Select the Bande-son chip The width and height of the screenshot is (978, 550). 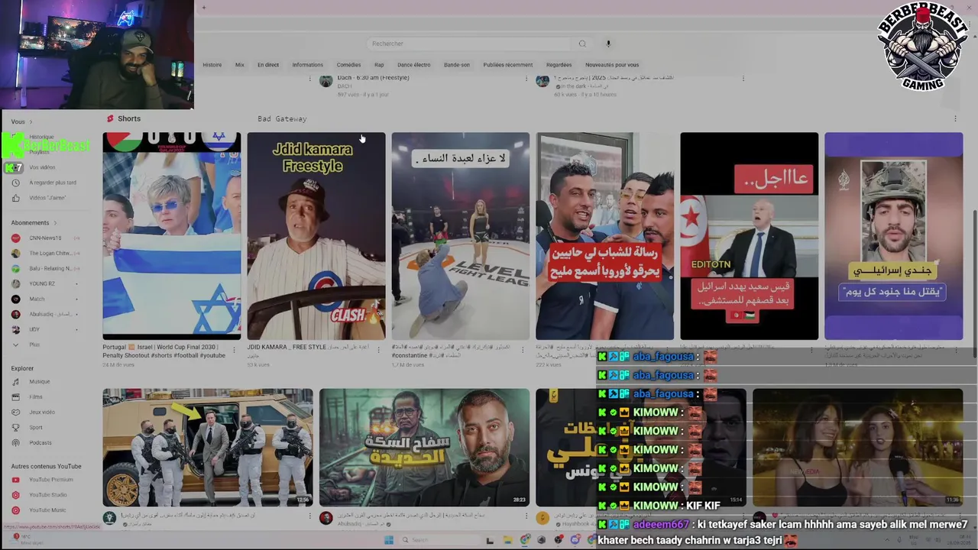point(457,65)
